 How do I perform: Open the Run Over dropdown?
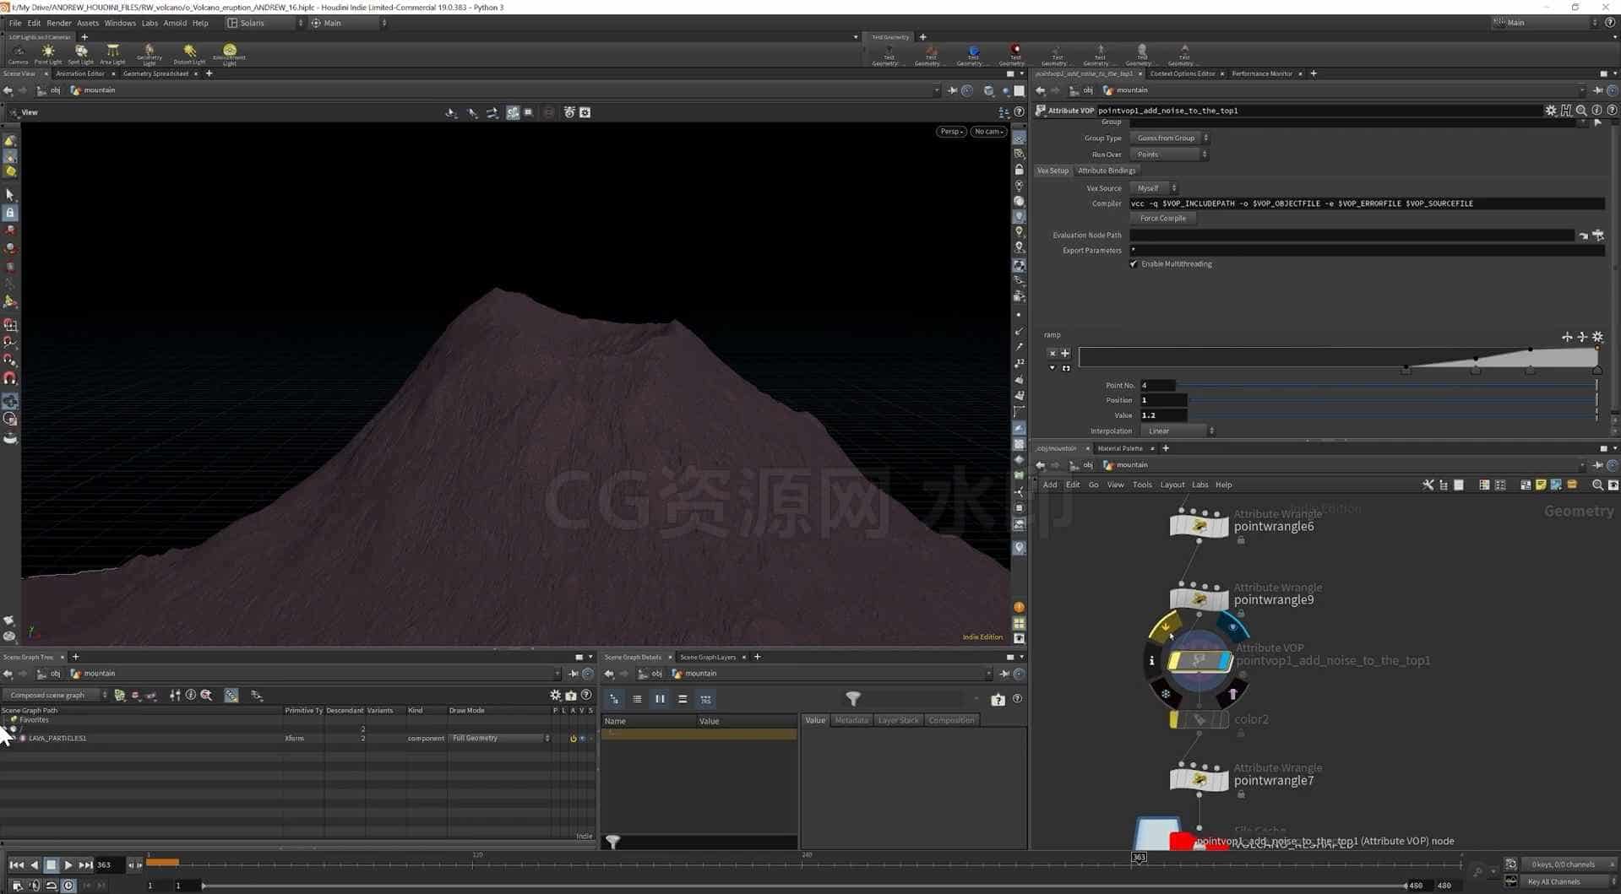[1169, 154]
